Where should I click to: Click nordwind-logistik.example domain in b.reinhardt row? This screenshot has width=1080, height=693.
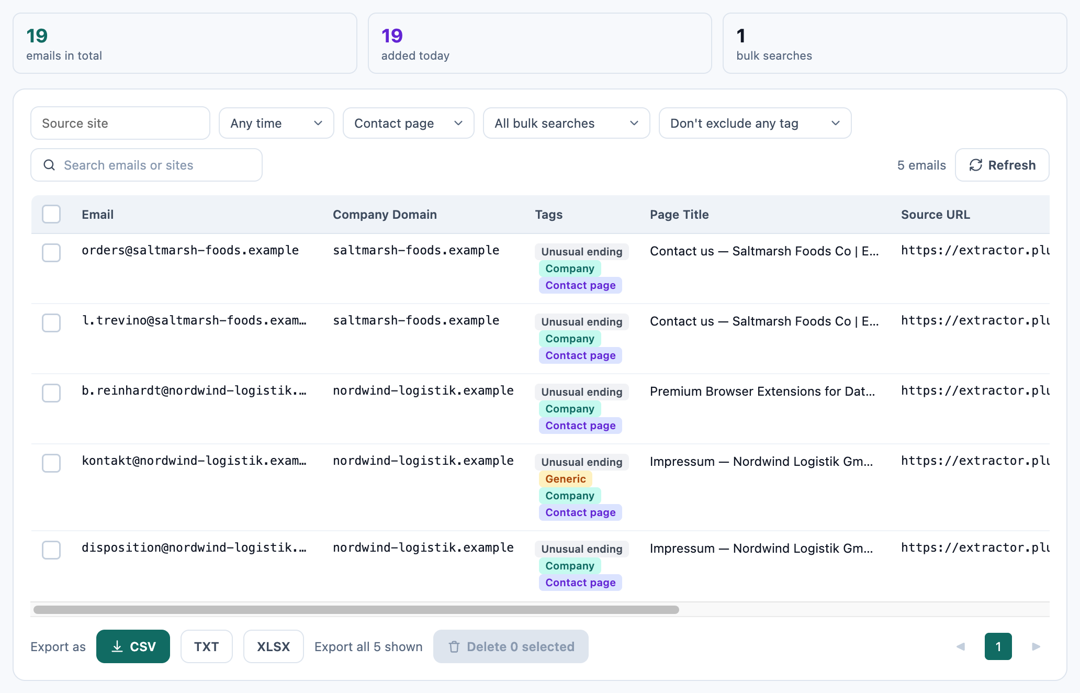point(423,390)
